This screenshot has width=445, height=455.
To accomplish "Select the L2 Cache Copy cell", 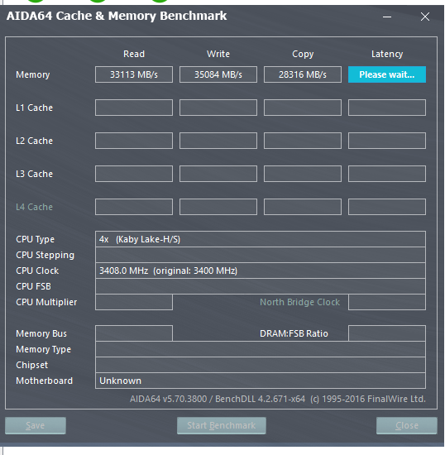I will (303, 141).
